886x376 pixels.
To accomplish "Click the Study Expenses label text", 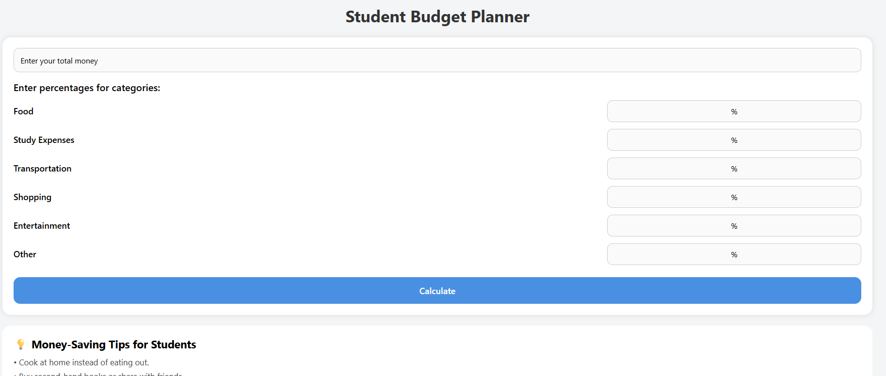I will pyautogui.click(x=44, y=140).
